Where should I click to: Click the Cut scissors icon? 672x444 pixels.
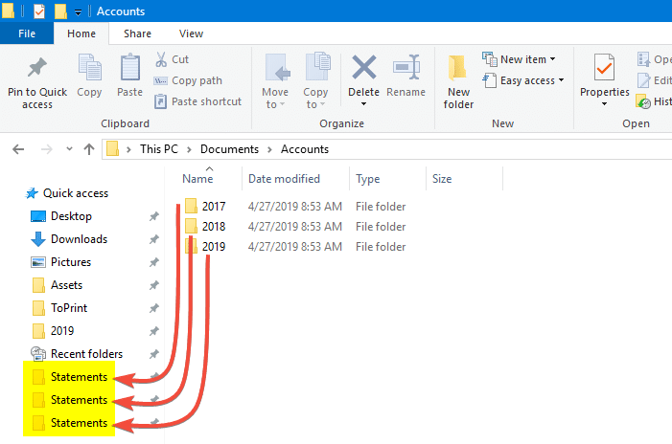[x=161, y=59]
